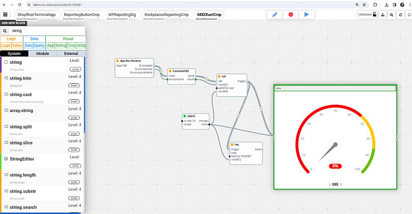Click the red record button
This screenshot has height=214, width=412.
point(290,15)
